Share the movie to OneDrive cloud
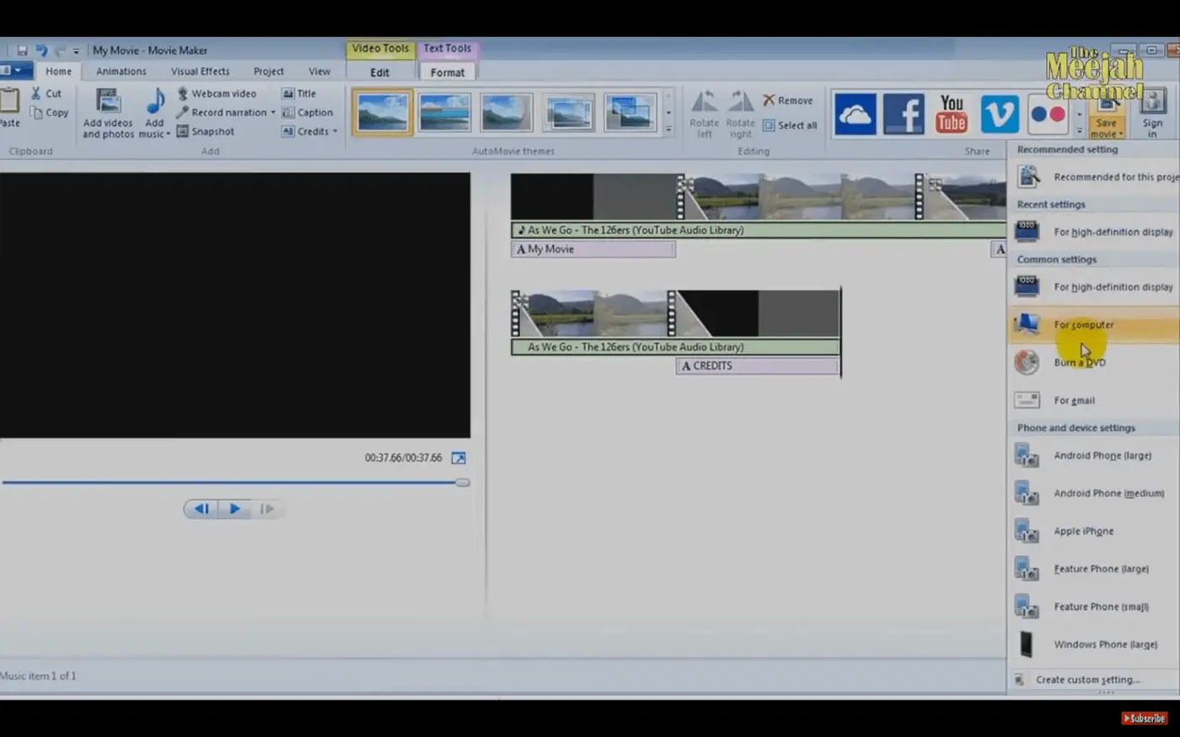 tap(855, 114)
